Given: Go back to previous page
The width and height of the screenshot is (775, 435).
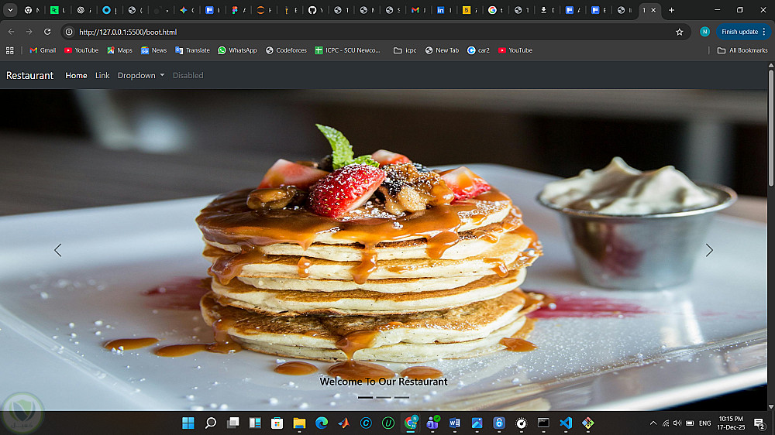Looking at the screenshot, I should coord(12,32).
